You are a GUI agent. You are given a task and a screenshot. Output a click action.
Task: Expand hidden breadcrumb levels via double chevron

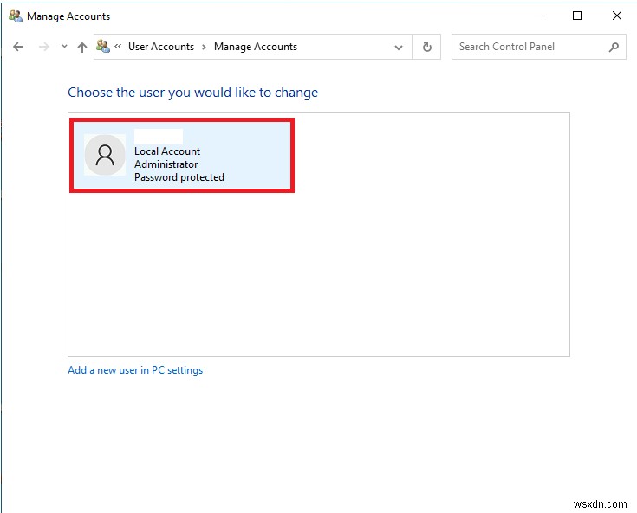[x=118, y=46]
